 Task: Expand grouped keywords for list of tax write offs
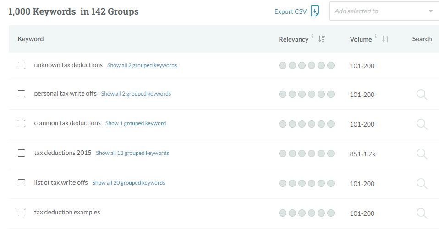click(128, 183)
